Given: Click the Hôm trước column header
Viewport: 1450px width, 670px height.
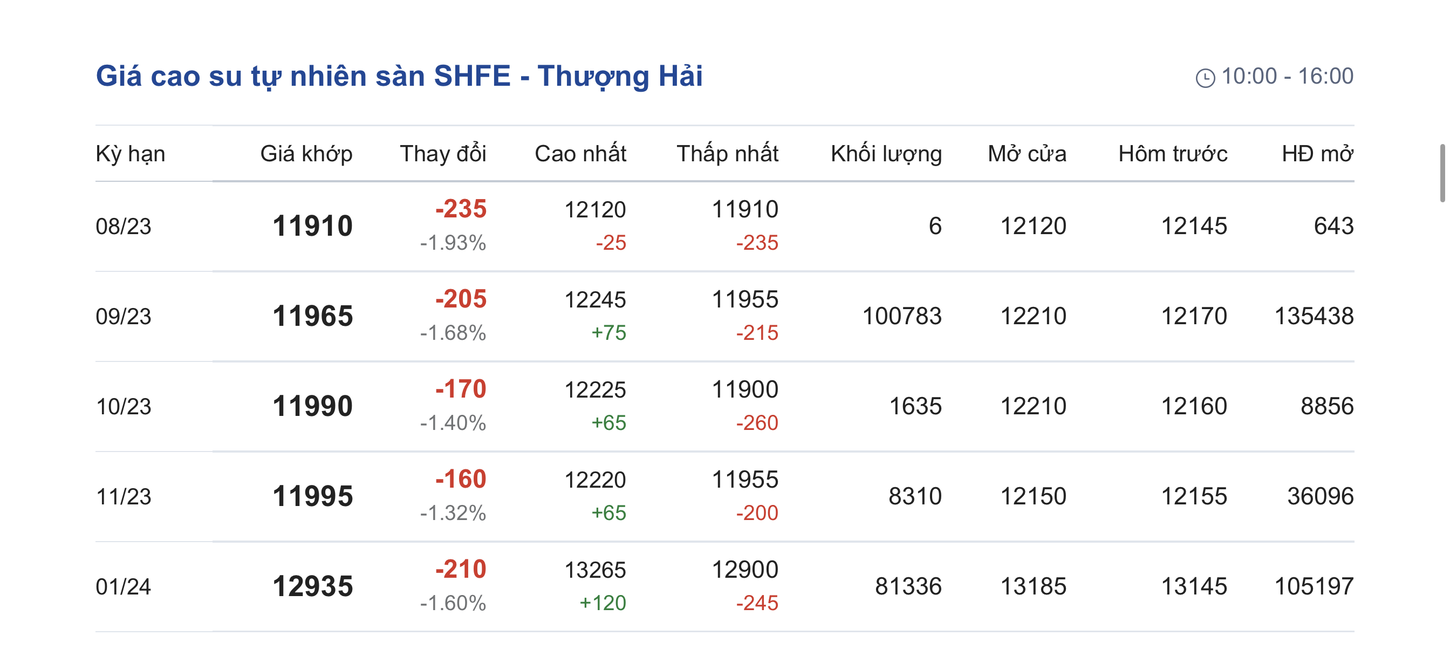Looking at the screenshot, I should point(1173,154).
